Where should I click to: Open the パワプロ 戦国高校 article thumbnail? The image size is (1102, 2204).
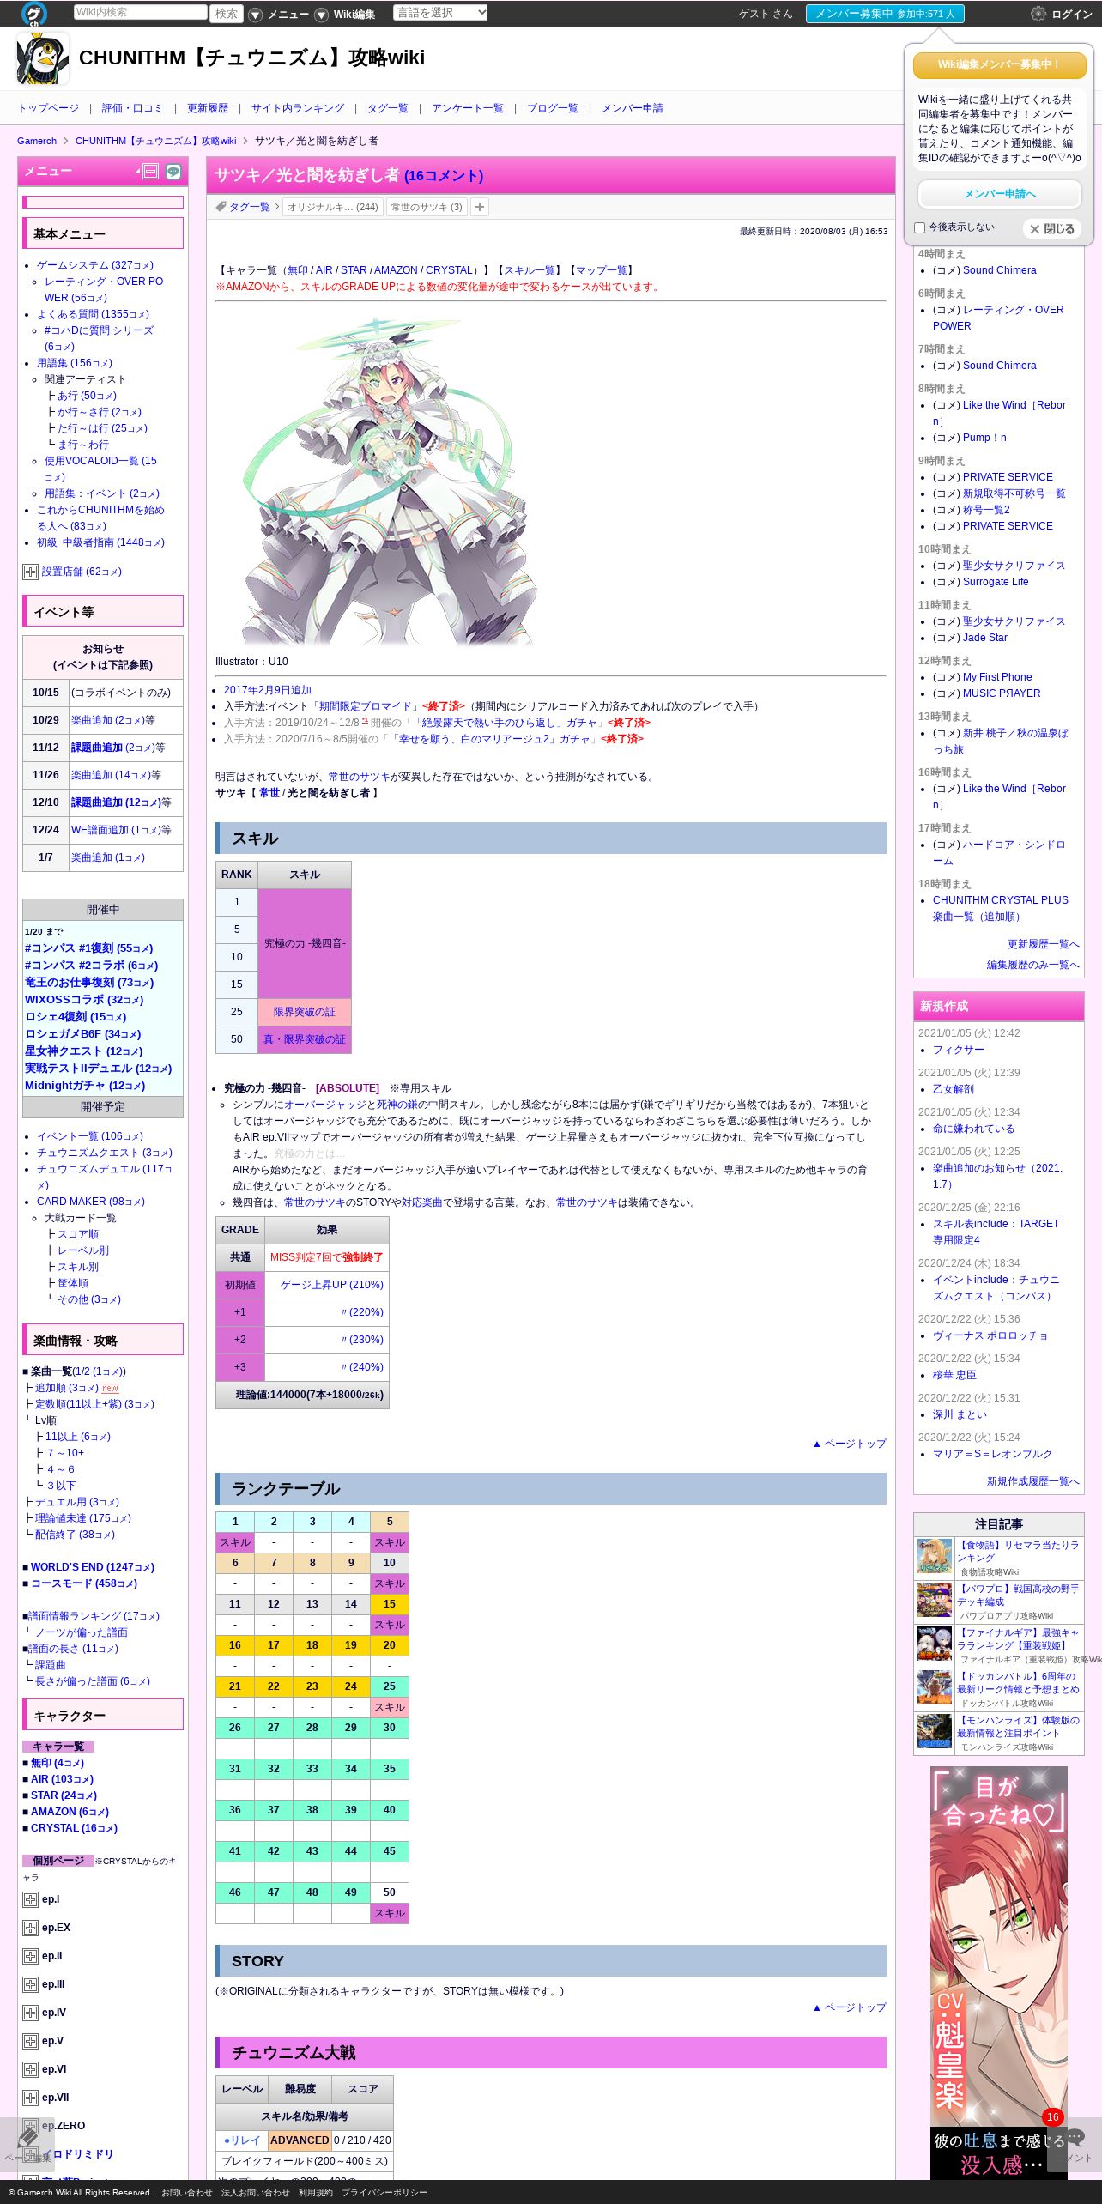coord(935,1601)
